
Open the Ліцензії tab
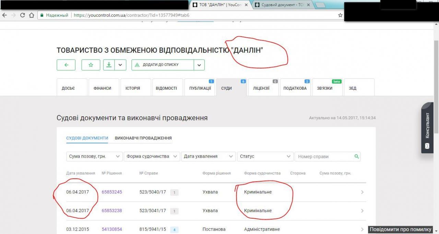click(x=263, y=88)
